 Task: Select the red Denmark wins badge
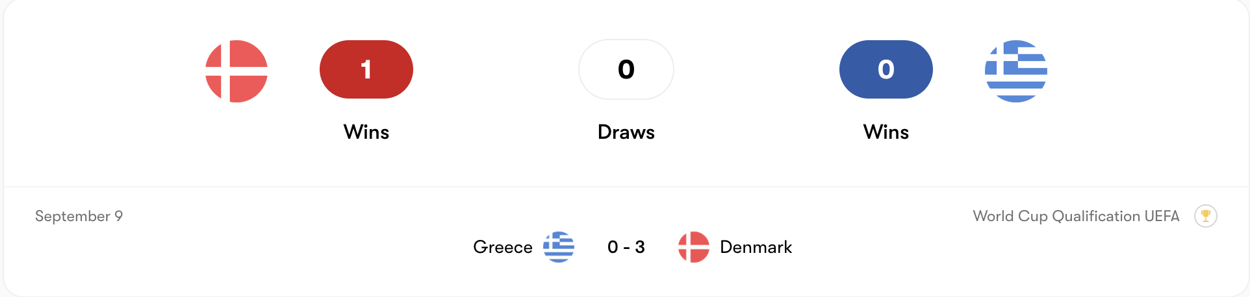pos(366,69)
